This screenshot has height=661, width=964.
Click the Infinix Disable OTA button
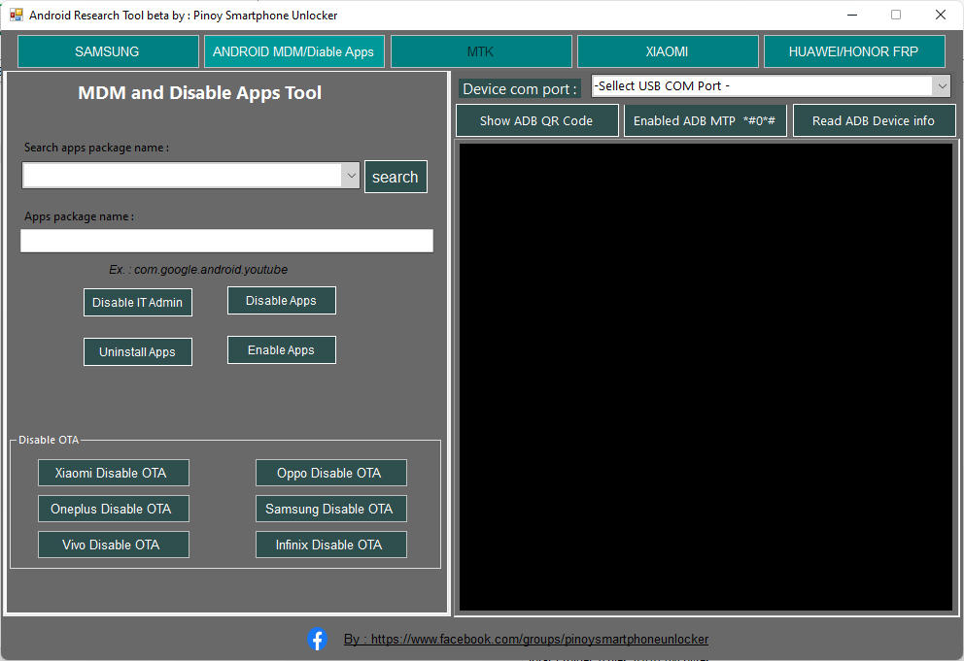(x=330, y=545)
